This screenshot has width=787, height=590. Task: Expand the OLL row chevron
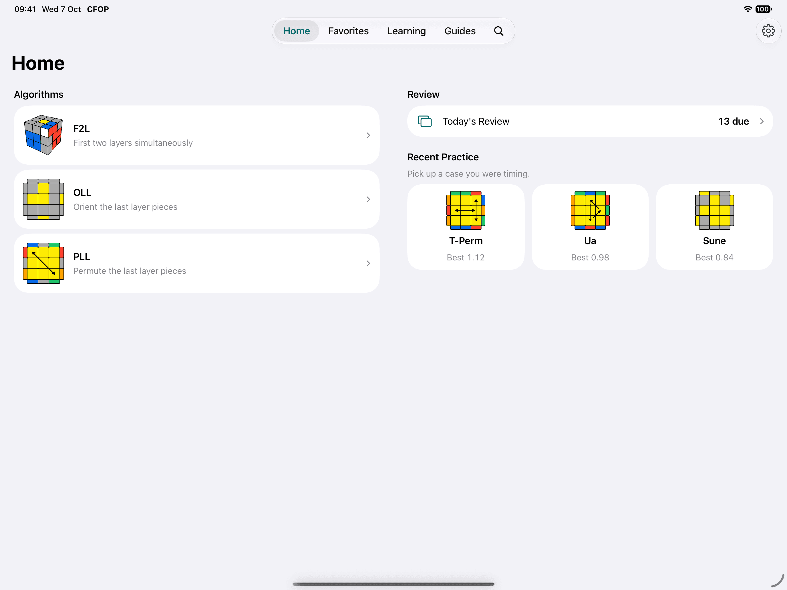368,199
